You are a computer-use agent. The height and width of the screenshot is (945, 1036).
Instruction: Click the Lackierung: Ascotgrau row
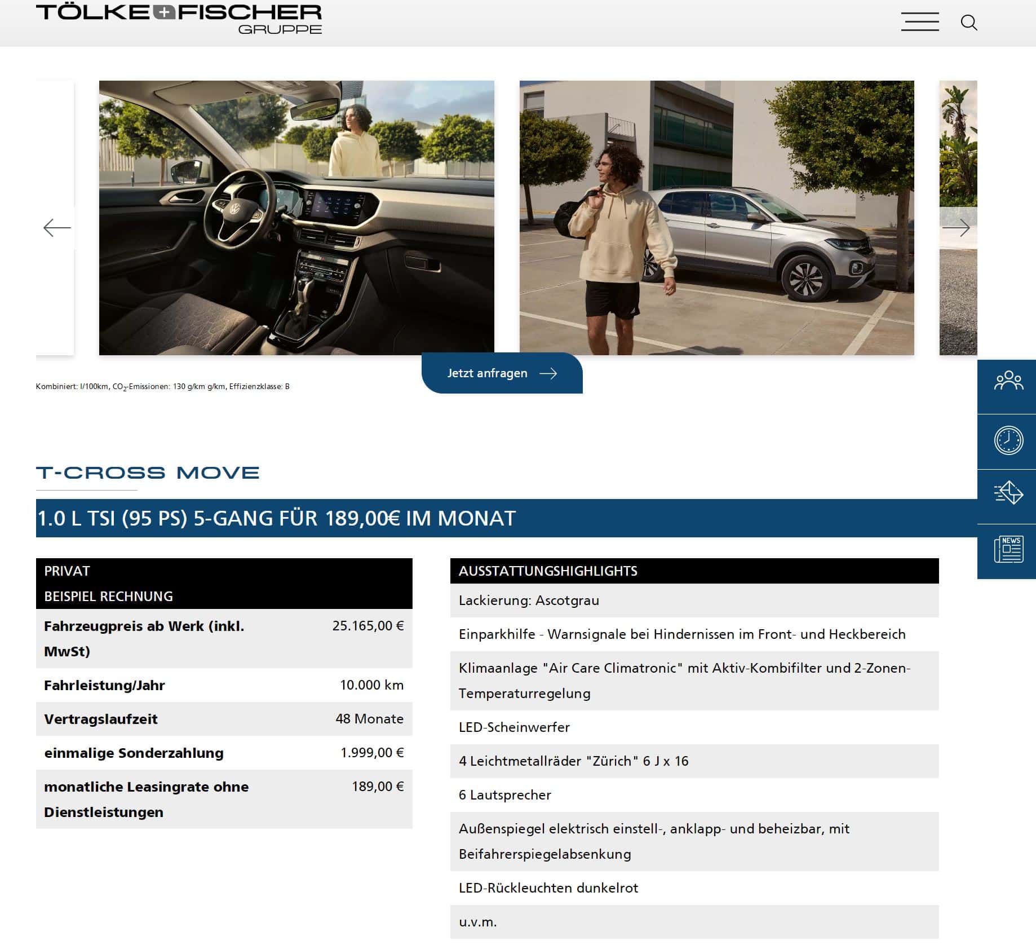pyautogui.click(x=694, y=600)
